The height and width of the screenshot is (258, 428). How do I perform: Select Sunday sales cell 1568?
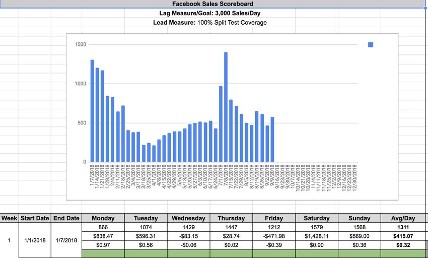[x=359, y=227]
